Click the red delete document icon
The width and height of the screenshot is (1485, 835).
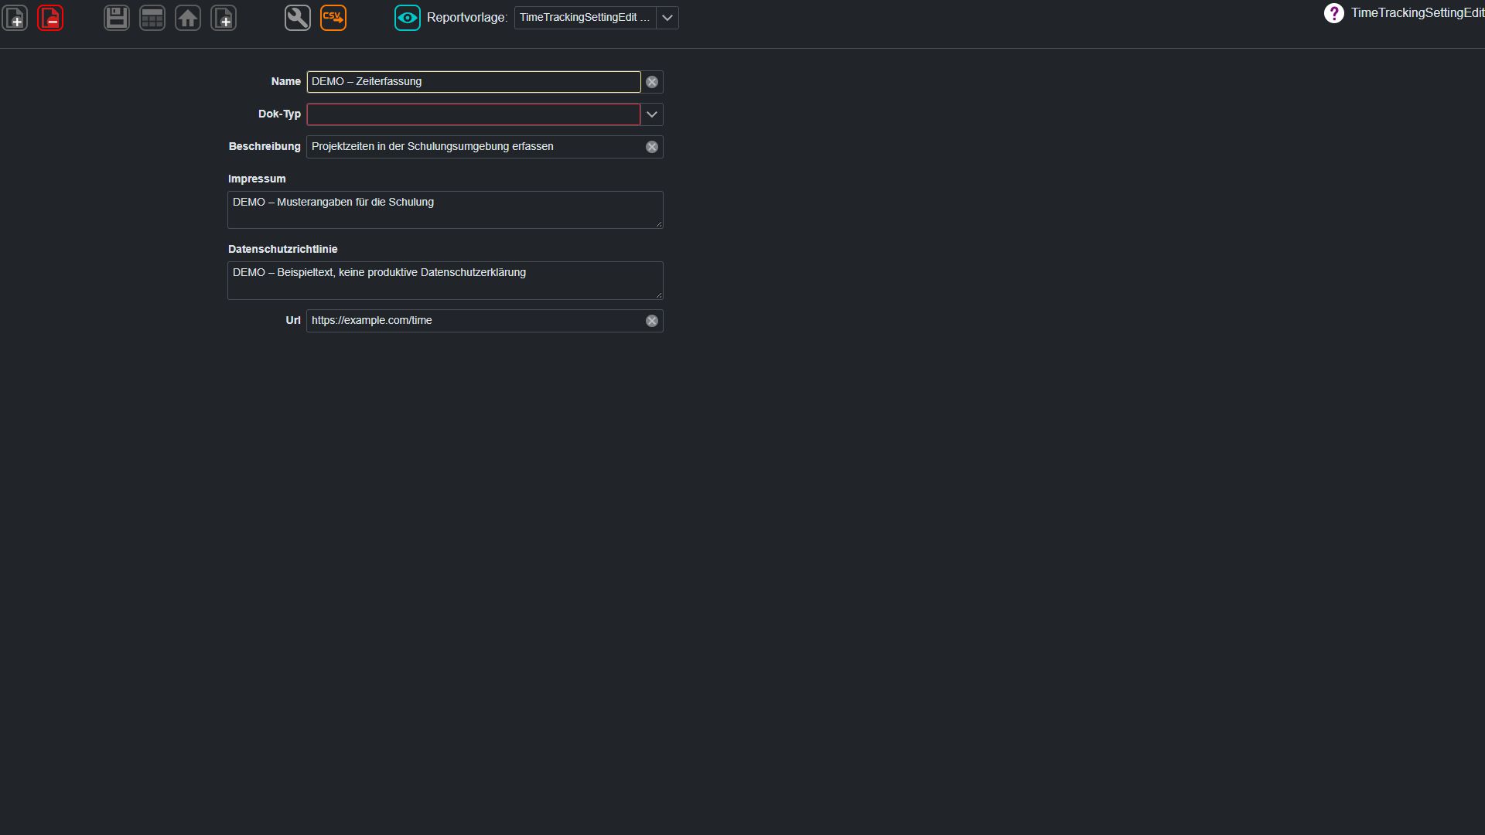point(50,18)
